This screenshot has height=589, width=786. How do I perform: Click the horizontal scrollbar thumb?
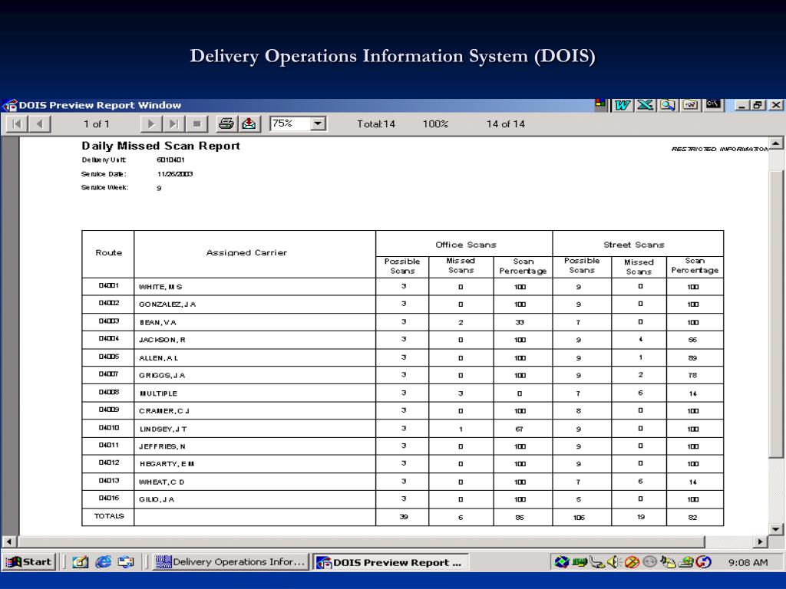tap(361, 542)
